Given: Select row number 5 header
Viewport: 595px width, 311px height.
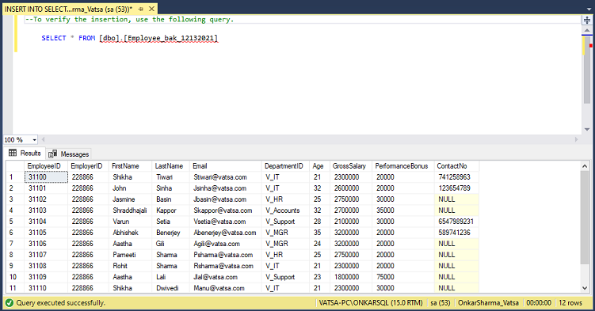Looking at the screenshot, I should pyautogui.click(x=15, y=222).
